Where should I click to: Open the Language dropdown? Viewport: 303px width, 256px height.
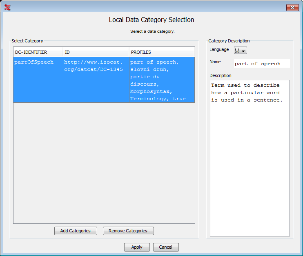(241, 50)
